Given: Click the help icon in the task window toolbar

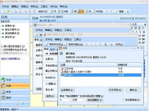Looking at the screenshot, I should tap(111, 44).
